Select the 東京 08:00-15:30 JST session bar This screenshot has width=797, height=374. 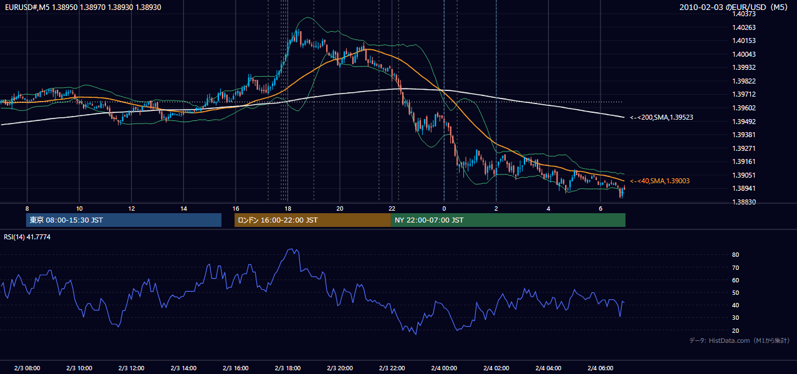coord(123,220)
